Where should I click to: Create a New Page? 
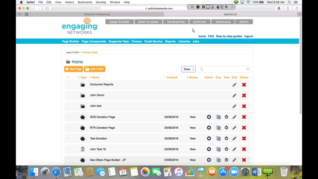coord(74,69)
